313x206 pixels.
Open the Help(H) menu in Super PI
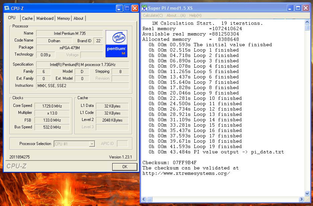pyautogui.click(x=195, y=15)
